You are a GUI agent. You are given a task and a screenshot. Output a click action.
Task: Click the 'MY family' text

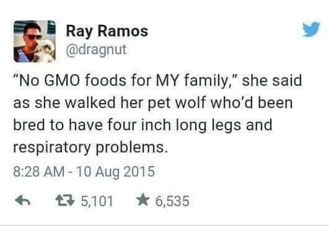click(195, 81)
